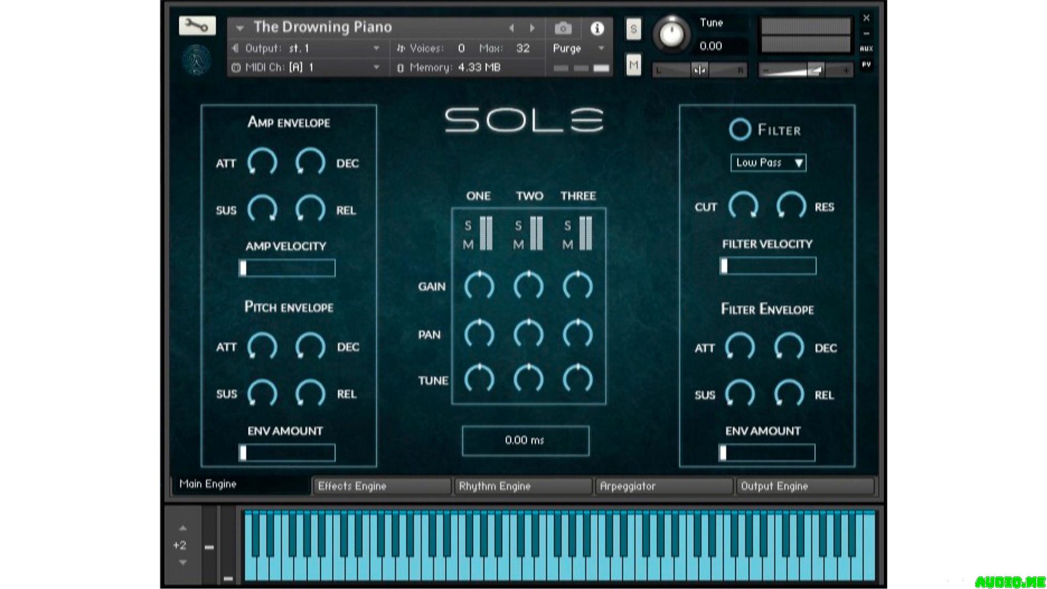The image size is (1047, 589).
Task: Adjust the Filter Envelope SUS knob
Action: pos(740,393)
